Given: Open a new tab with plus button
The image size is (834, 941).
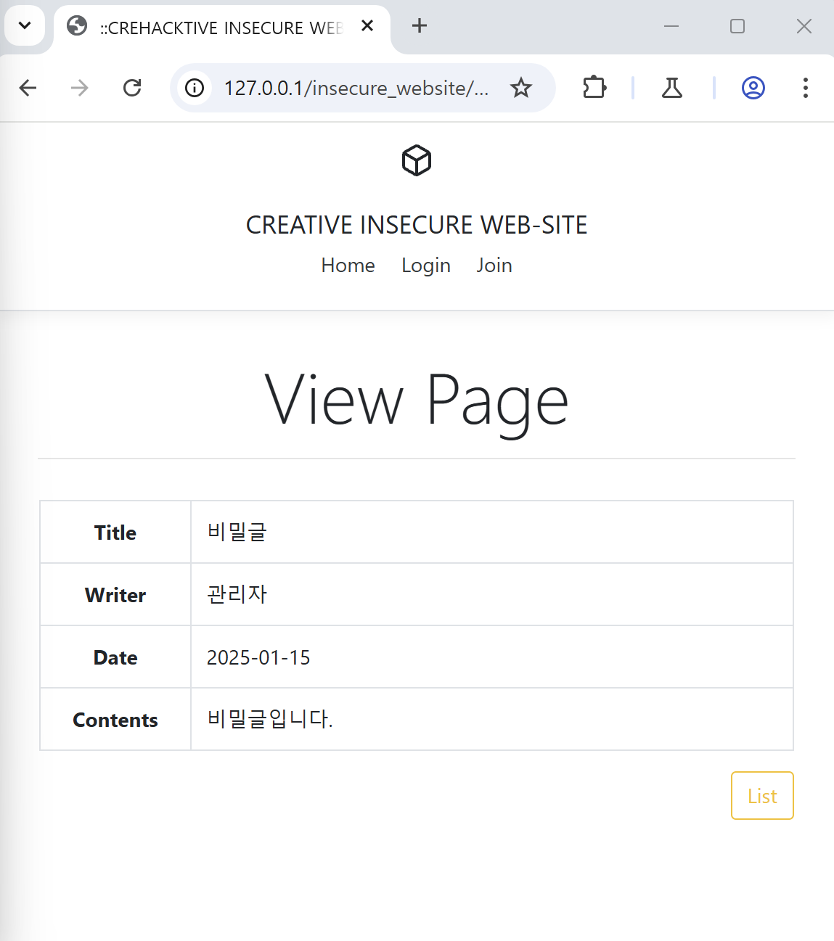Looking at the screenshot, I should click(x=420, y=26).
